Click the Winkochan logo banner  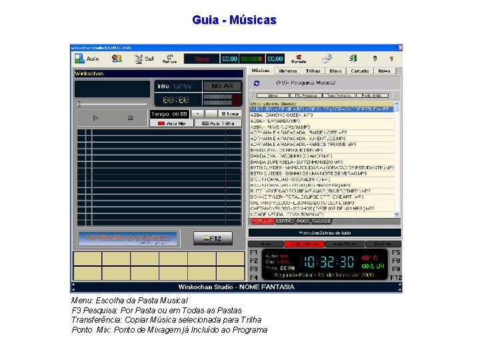[x=127, y=239]
